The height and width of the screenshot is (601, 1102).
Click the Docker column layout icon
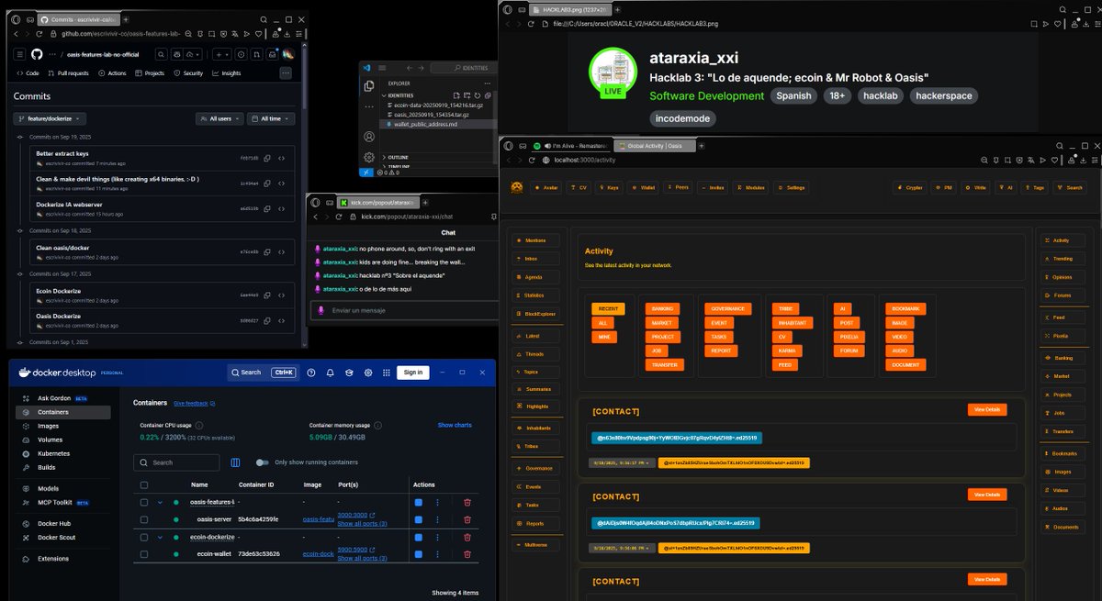click(235, 462)
